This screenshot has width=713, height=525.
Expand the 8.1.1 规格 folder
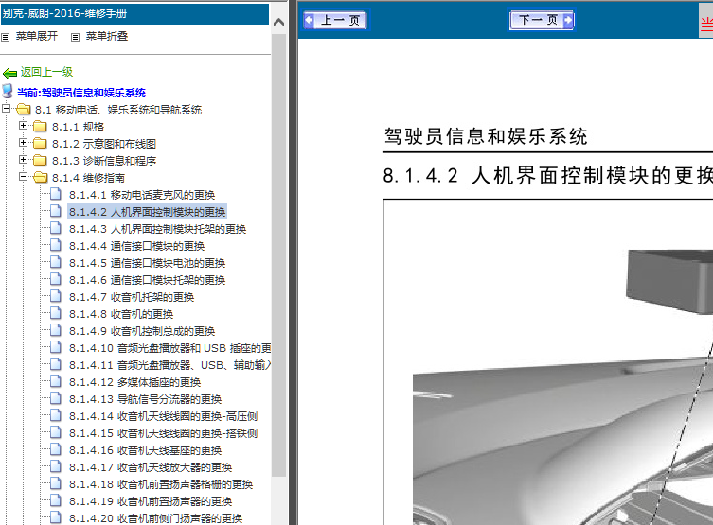pyautogui.click(x=23, y=126)
